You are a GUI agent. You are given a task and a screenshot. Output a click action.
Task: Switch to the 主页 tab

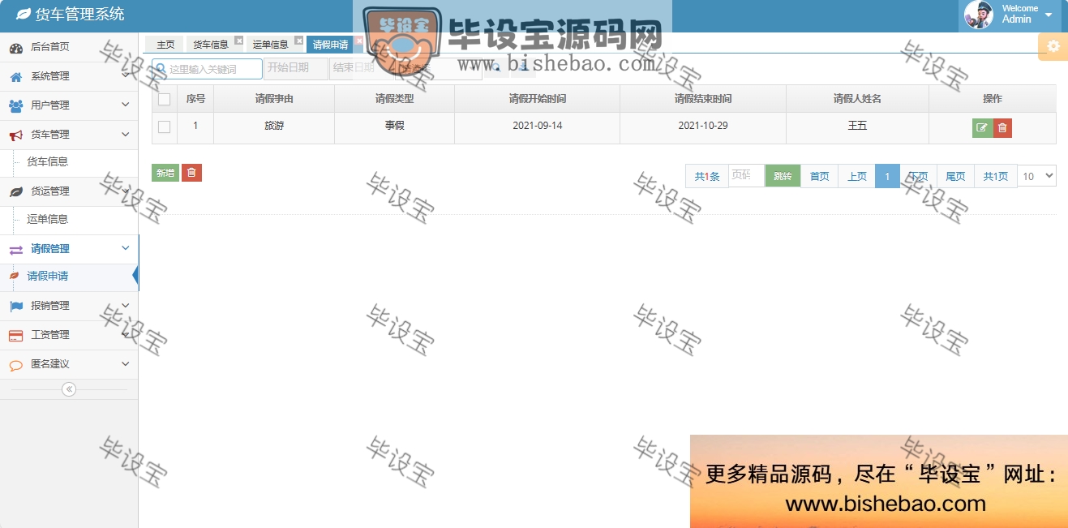165,45
